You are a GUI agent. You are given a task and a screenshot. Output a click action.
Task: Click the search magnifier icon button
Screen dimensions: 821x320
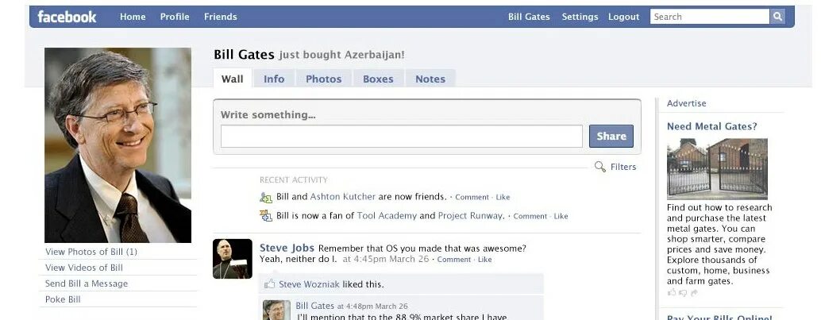pos(777,17)
